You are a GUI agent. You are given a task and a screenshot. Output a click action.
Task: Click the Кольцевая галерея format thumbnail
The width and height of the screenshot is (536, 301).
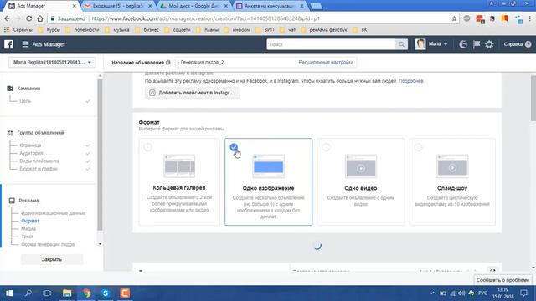(179, 166)
